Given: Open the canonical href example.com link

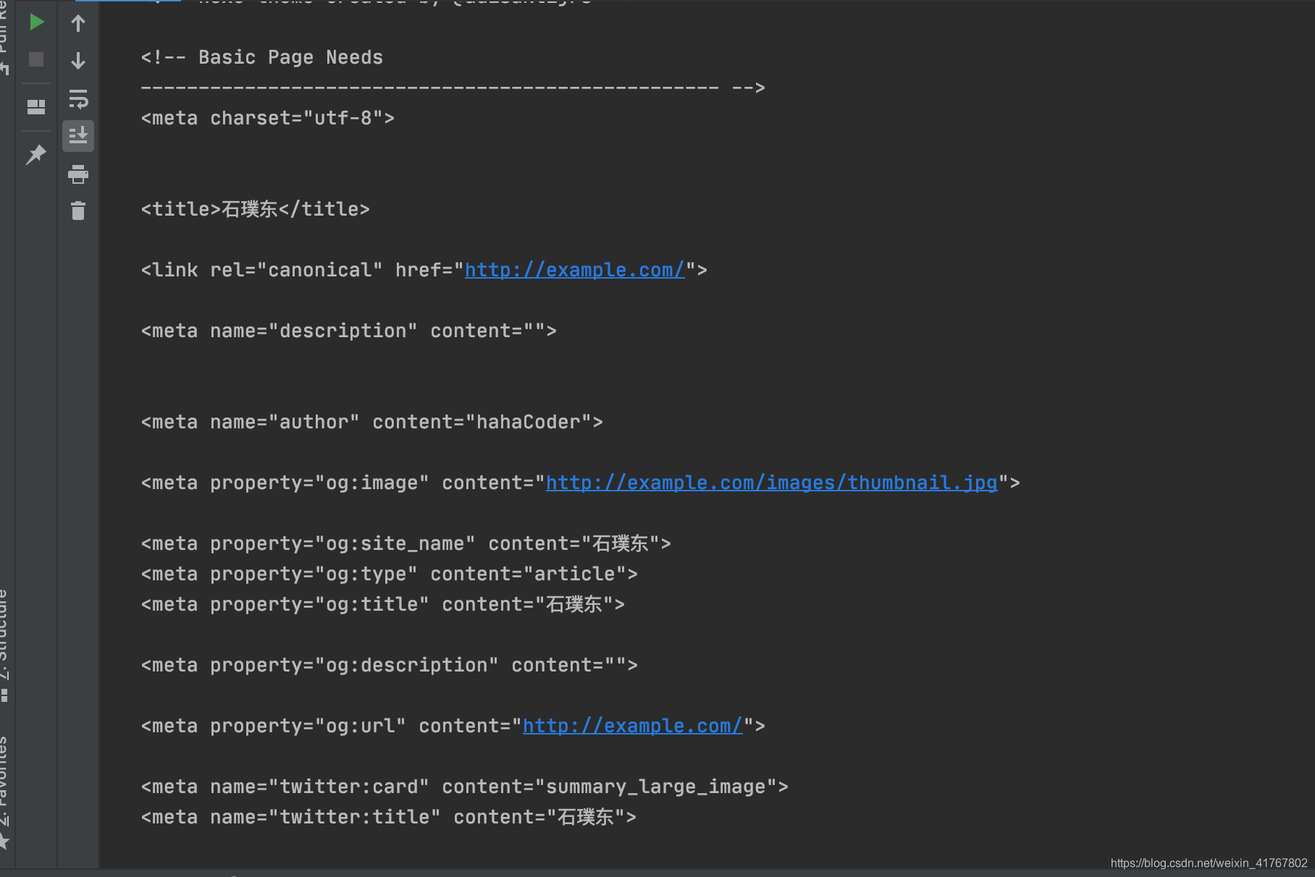Looking at the screenshot, I should pos(574,270).
